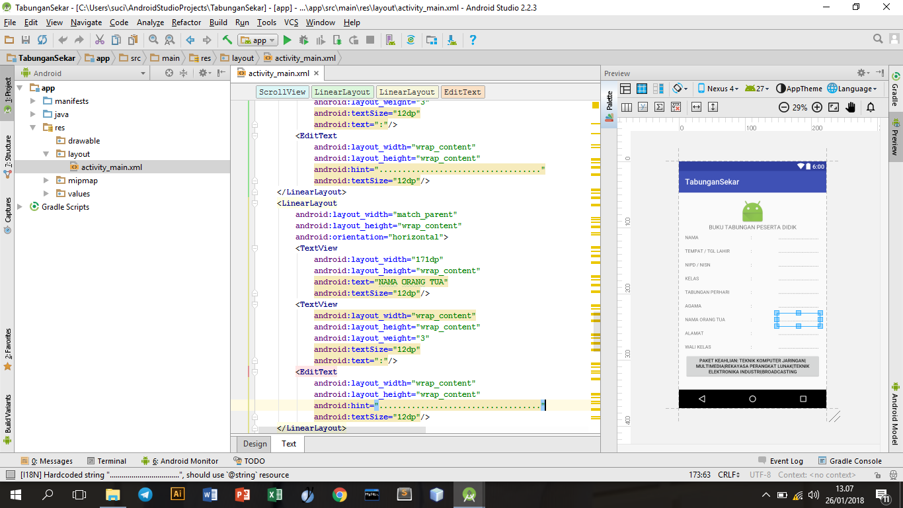Click the preview warnings bell icon
The image size is (903, 508).
tap(871, 107)
